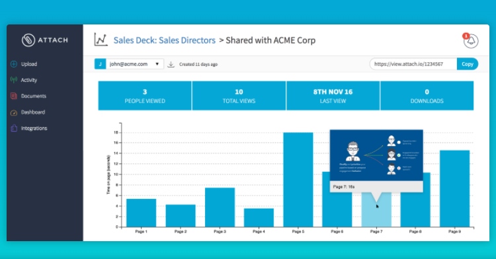Click the Page 7 slide preview thumbnail
This screenshot has height=259, width=496.
coord(376,155)
